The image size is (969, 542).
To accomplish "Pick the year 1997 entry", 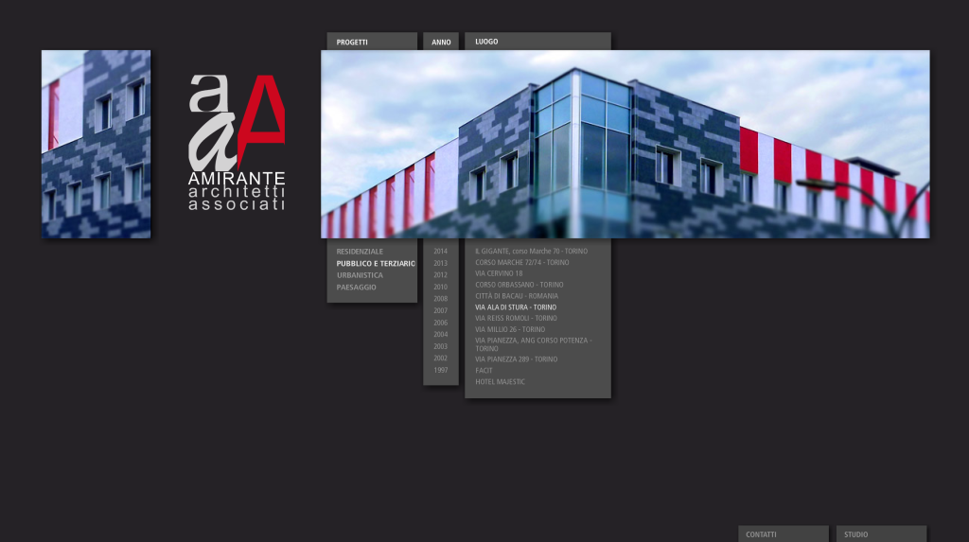I will (x=441, y=370).
